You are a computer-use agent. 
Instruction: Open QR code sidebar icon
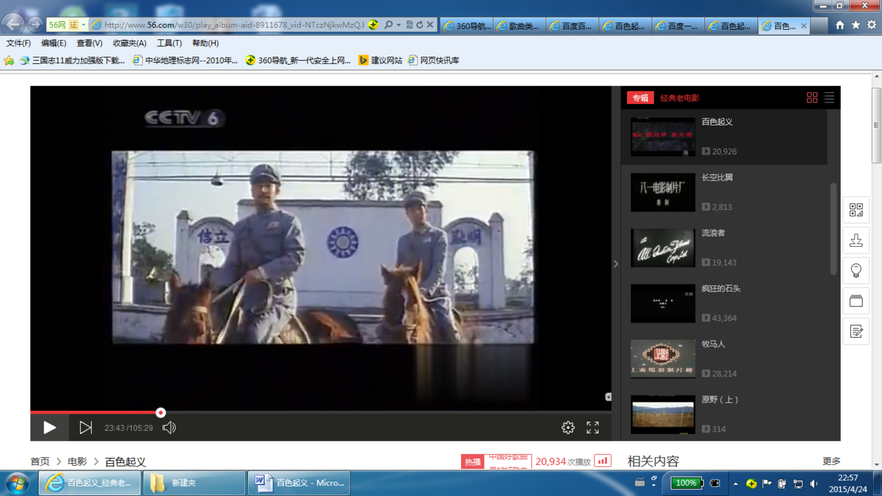click(x=856, y=209)
